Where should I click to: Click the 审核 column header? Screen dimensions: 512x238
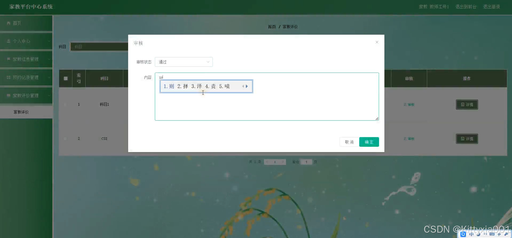click(x=409, y=78)
